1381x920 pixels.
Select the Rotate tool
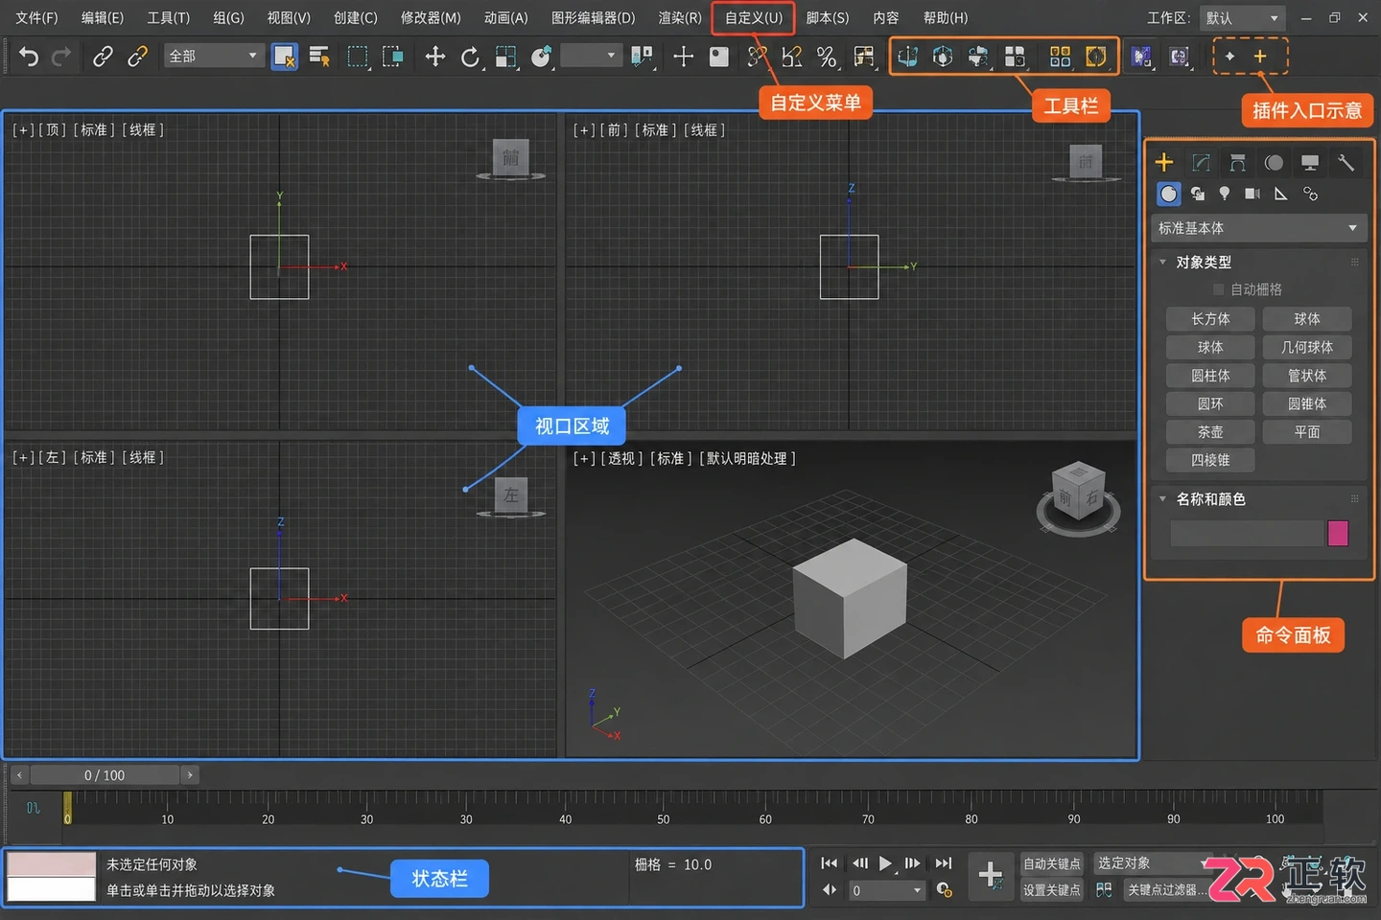point(470,57)
